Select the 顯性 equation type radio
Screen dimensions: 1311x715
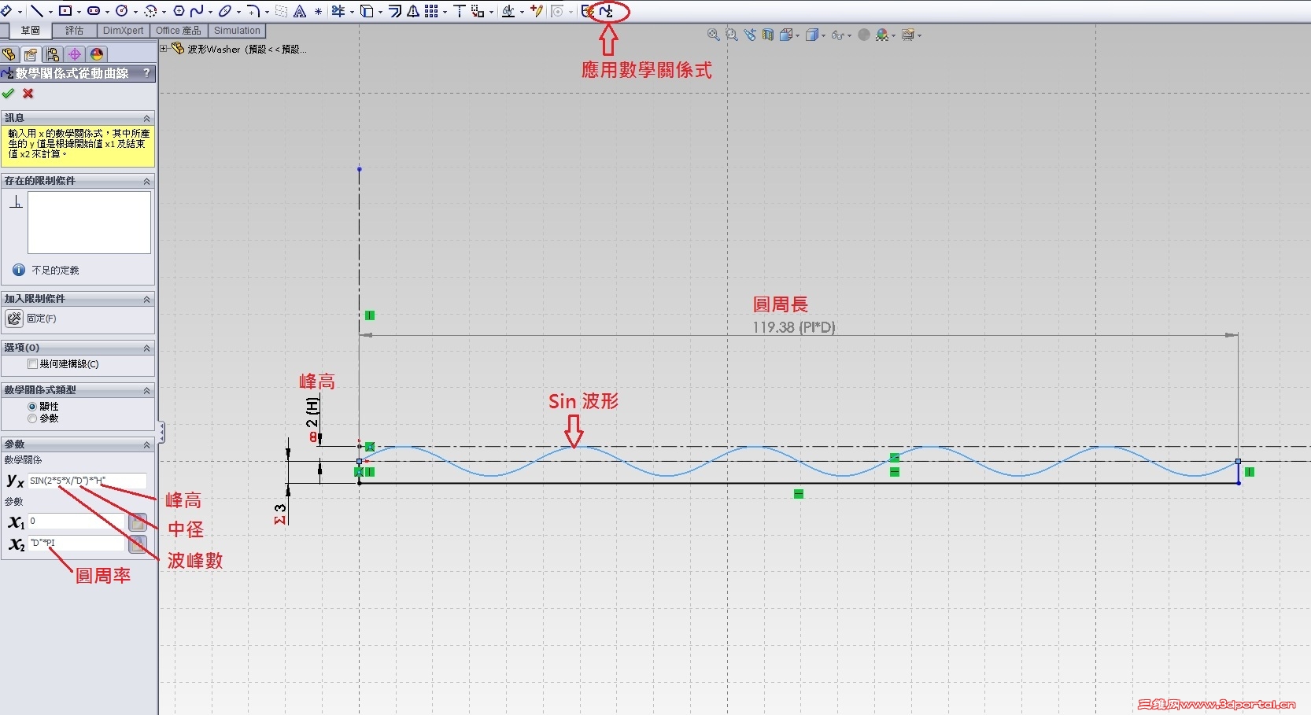pyautogui.click(x=32, y=407)
